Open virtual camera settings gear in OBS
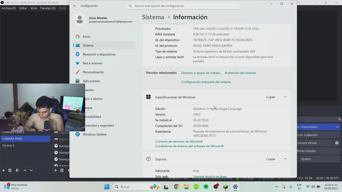 pyautogui.click(x=337, y=143)
